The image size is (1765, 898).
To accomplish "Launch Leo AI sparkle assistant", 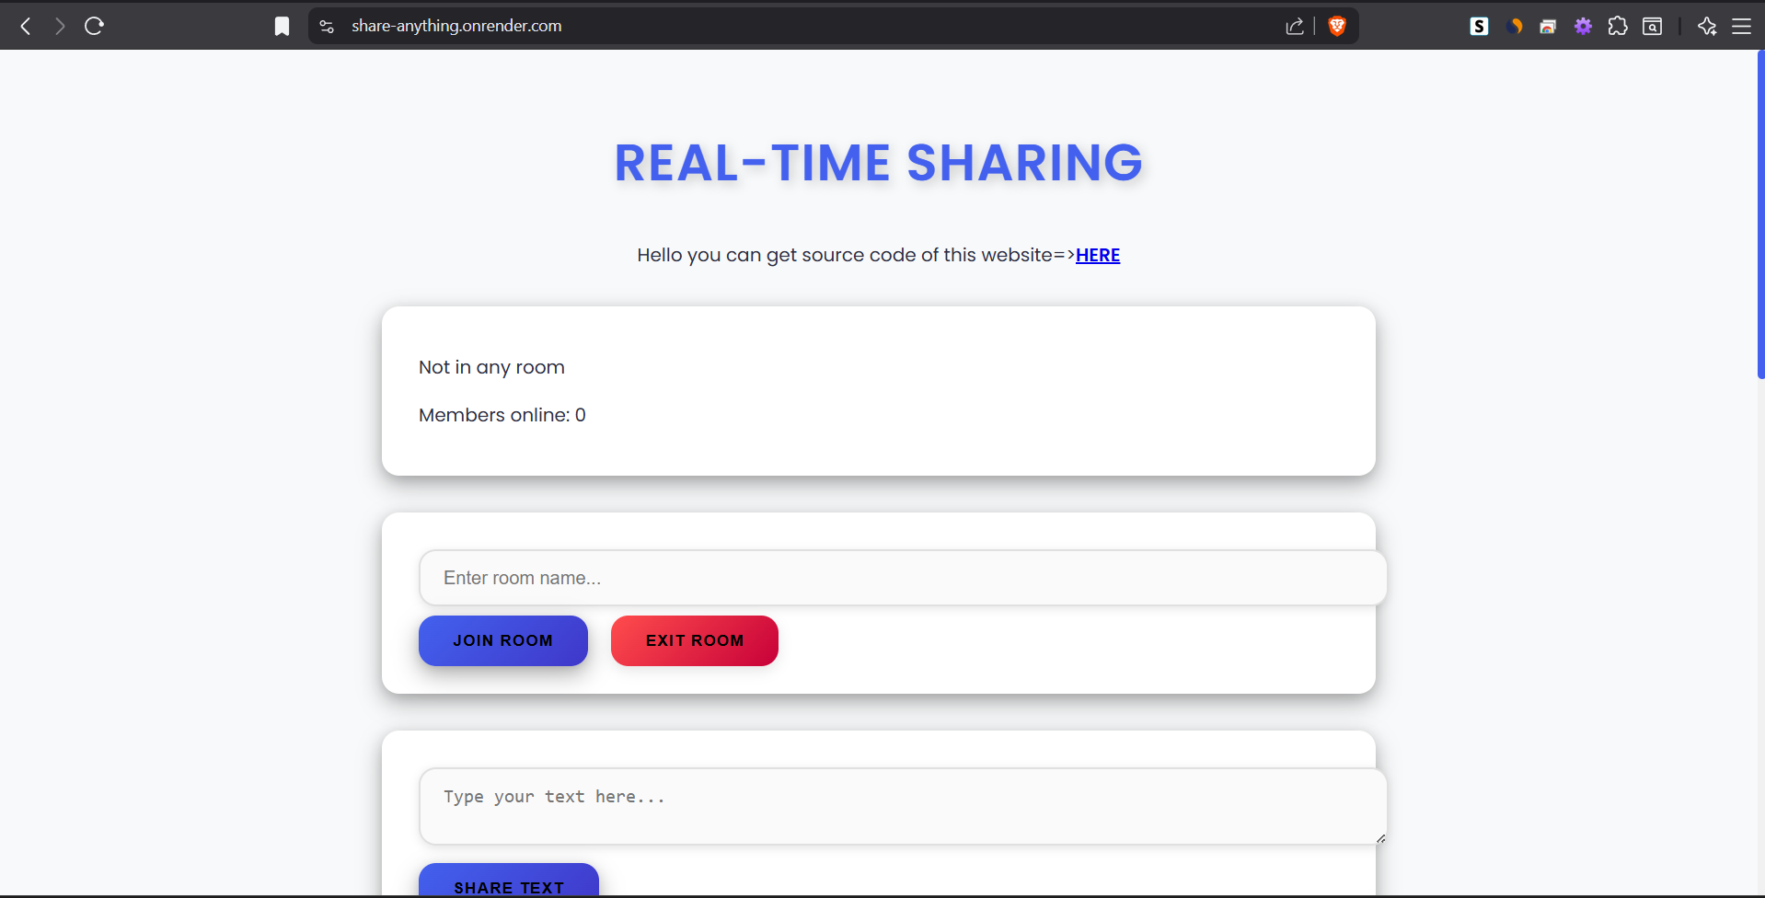I will tap(1707, 26).
